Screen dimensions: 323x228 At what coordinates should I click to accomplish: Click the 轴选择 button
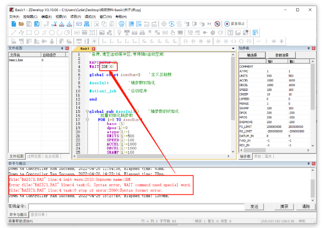[252, 55]
